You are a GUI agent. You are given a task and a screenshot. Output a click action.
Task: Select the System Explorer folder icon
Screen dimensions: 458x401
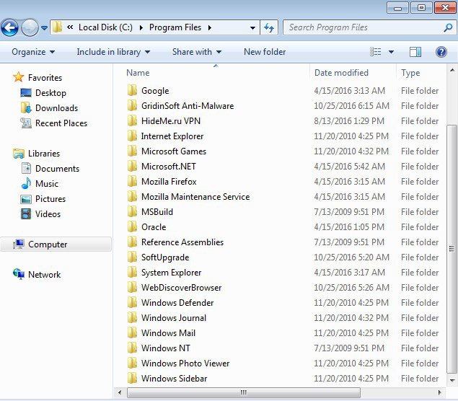click(x=132, y=273)
